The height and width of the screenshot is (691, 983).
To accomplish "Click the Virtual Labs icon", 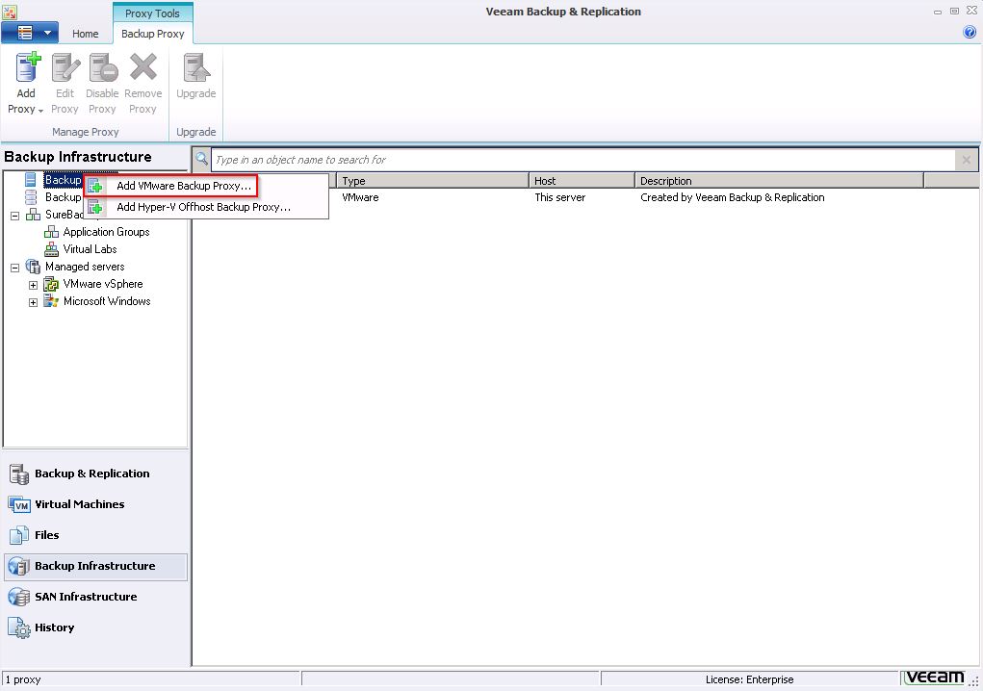I will 51,249.
